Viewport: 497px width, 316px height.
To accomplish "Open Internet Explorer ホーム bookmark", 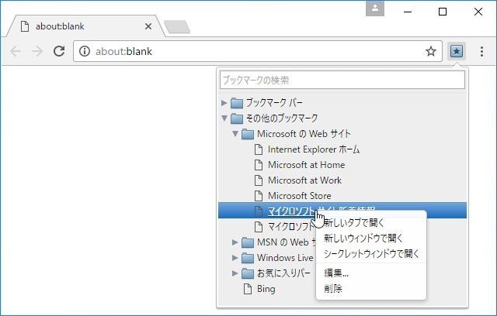I will [x=314, y=149].
